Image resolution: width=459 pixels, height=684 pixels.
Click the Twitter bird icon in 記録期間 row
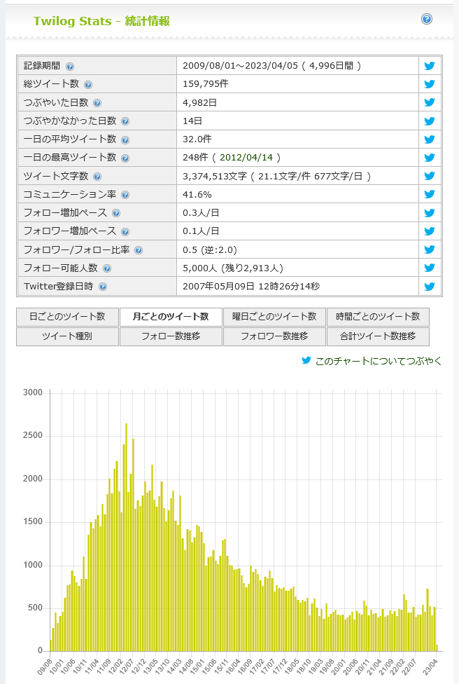pyautogui.click(x=430, y=66)
